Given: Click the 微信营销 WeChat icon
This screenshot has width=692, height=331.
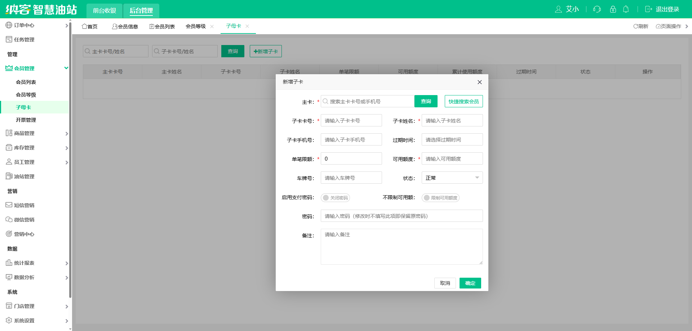Looking at the screenshot, I should point(9,219).
